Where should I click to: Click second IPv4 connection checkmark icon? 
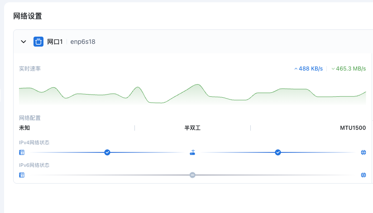(278, 152)
